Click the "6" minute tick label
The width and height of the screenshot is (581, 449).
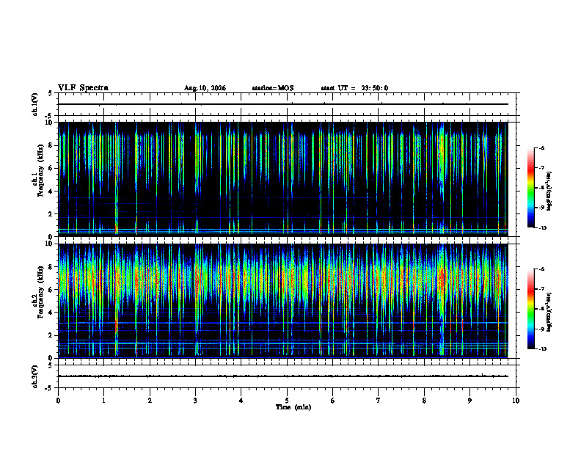[x=333, y=401]
